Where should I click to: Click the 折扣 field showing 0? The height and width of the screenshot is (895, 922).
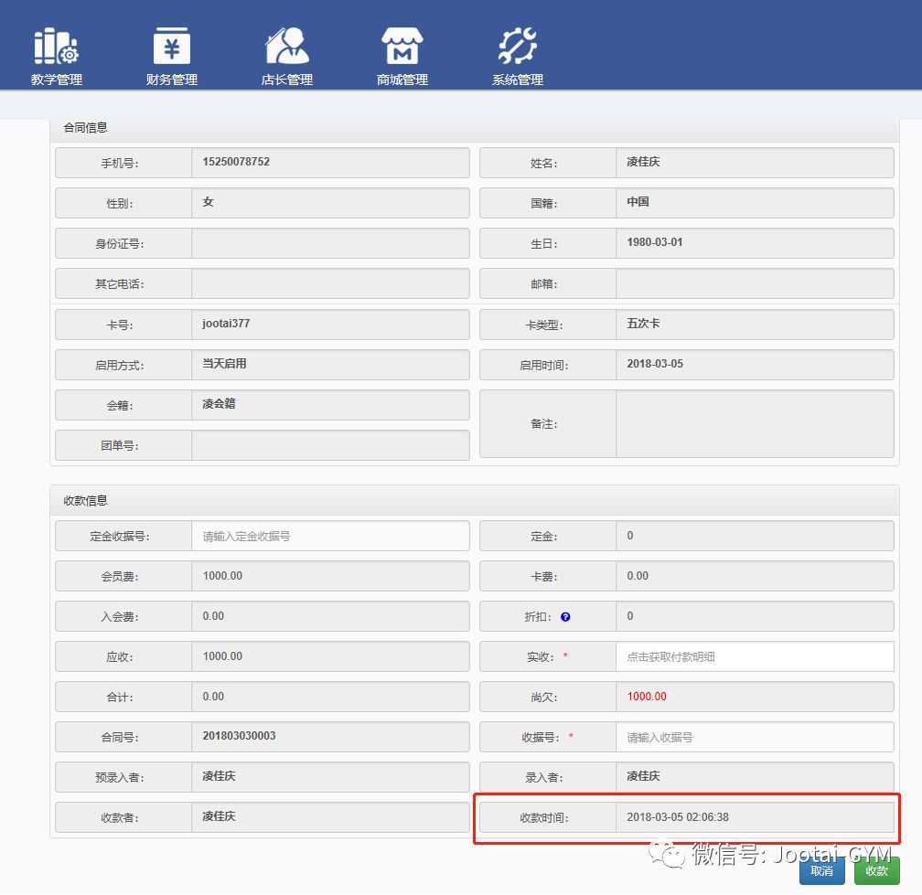[x=755, y=616]
